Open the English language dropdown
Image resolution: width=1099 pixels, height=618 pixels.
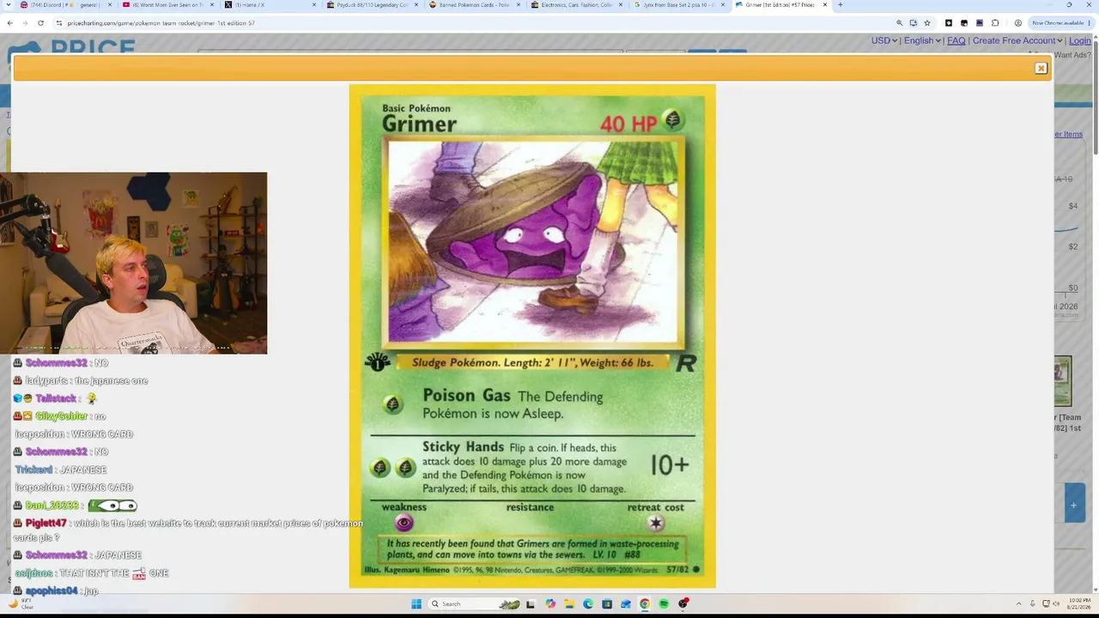tap(922, 40)
